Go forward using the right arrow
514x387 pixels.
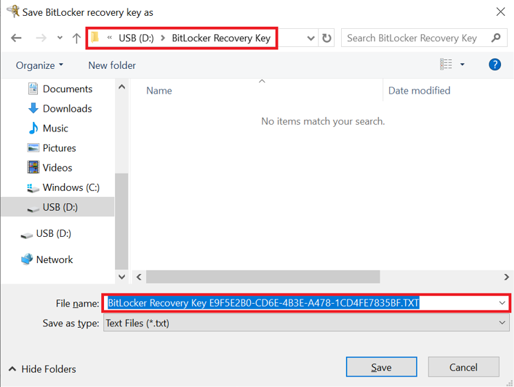41,38
